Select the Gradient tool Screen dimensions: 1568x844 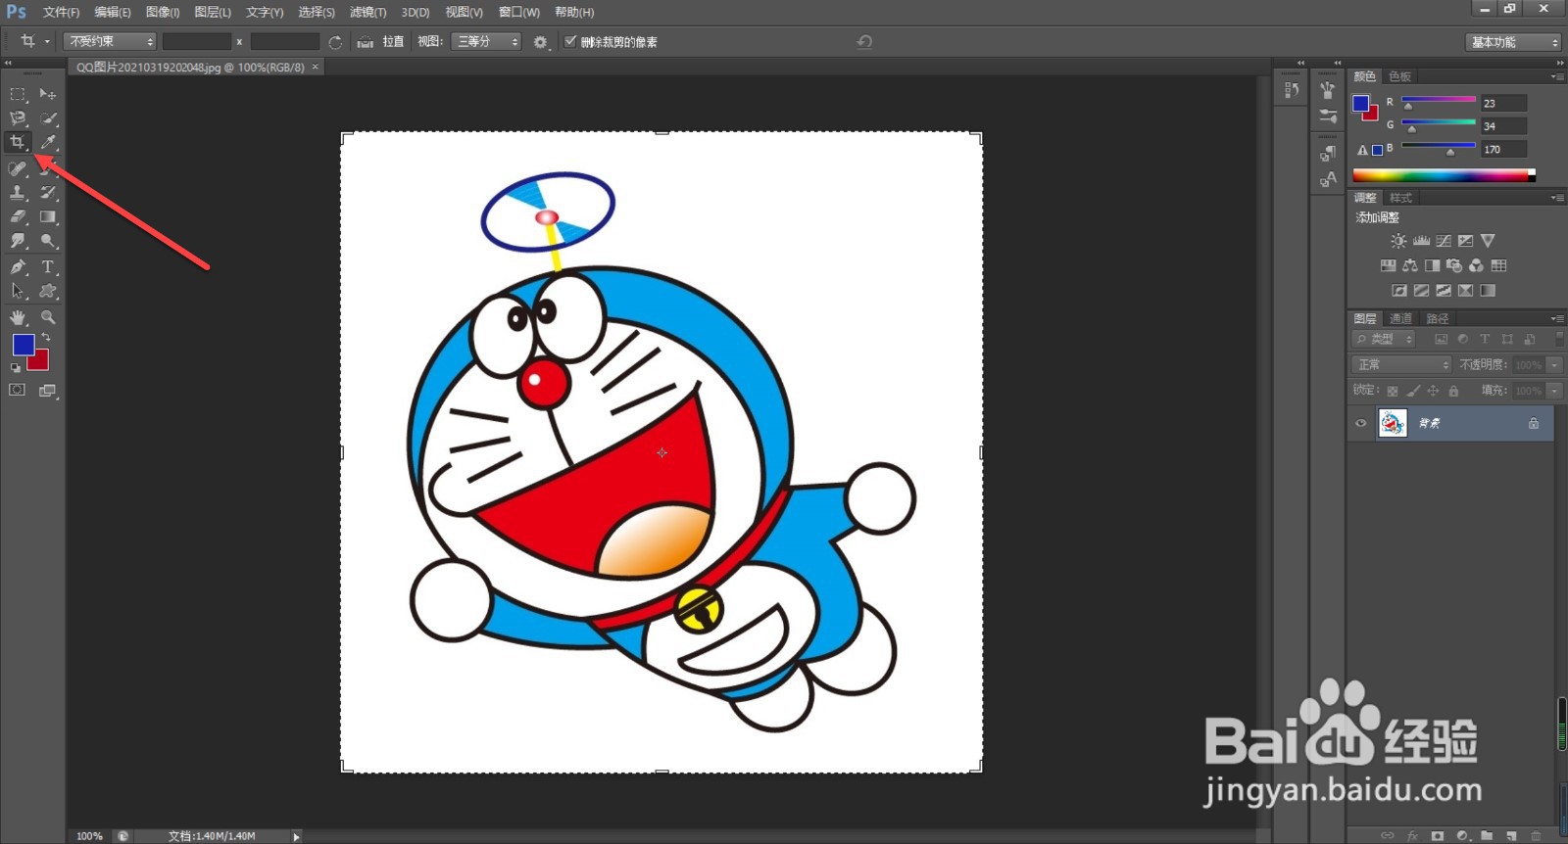47,216
